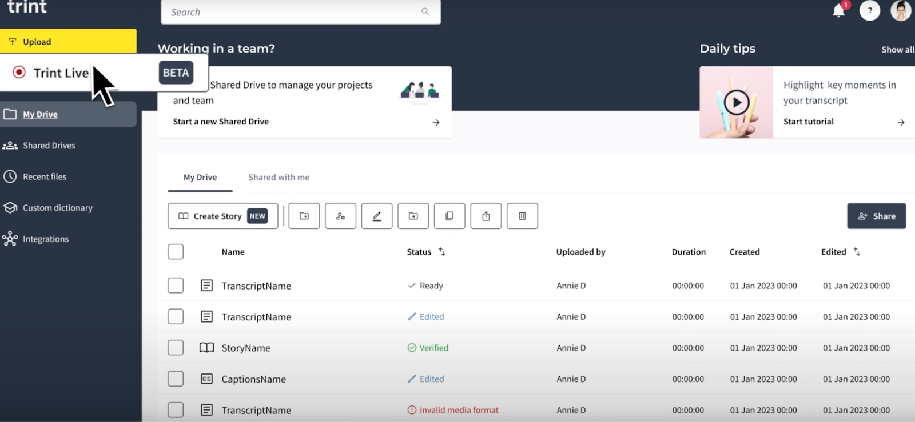This screenshot has height=422, width=915.
Task: Click the book icon beside StoryName
Action: (x=206, y=347)
